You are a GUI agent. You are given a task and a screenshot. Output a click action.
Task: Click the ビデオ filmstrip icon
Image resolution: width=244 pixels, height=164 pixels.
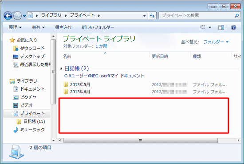pos(16,105)
